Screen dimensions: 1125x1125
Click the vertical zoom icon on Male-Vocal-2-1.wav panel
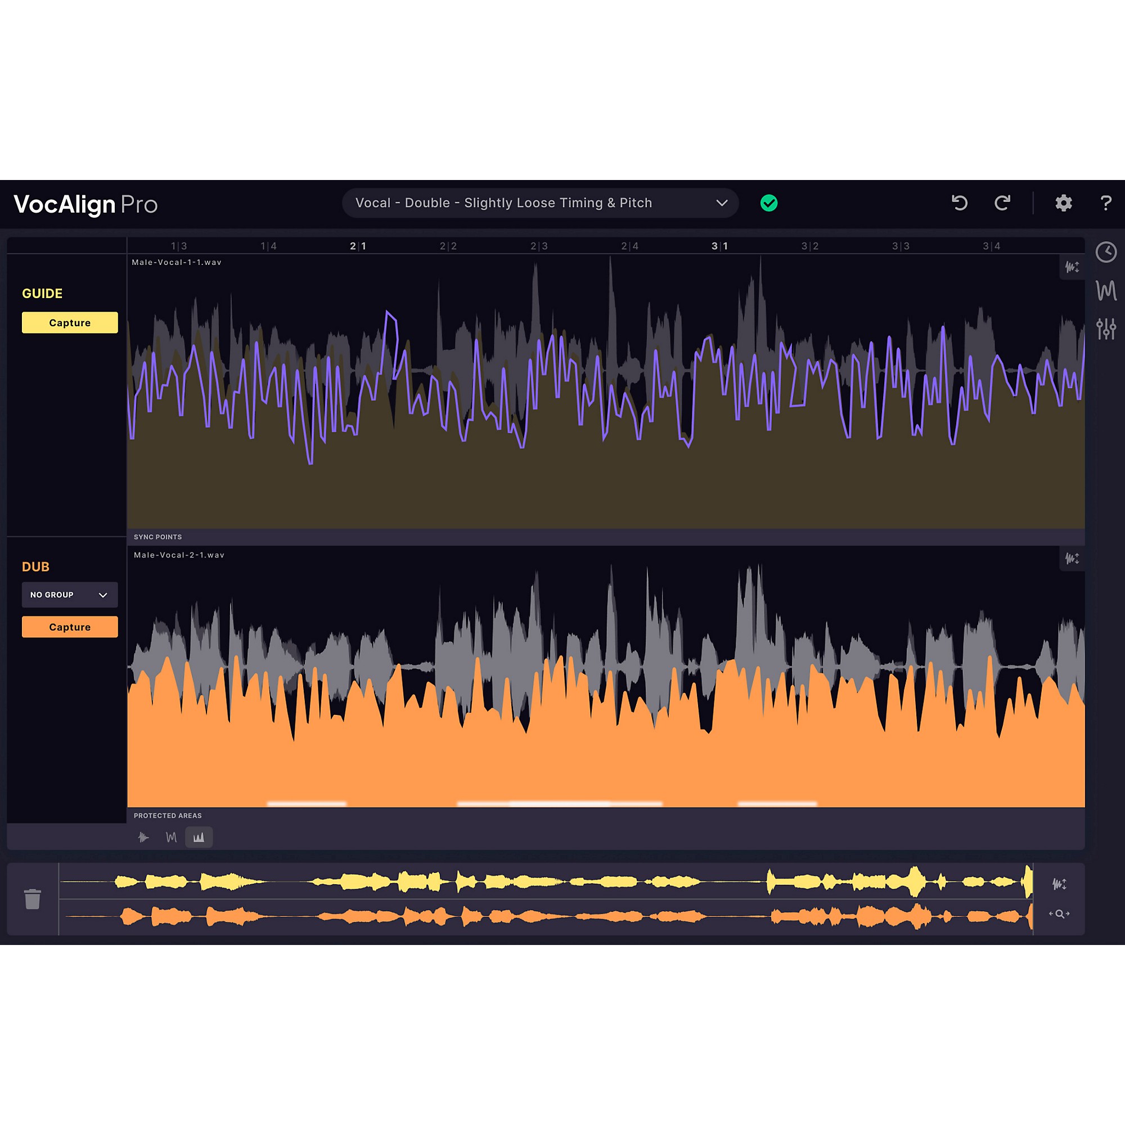click(1072, 559)
